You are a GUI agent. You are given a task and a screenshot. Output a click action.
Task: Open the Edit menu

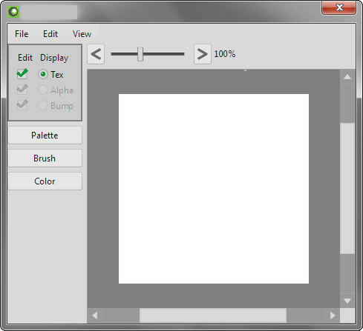click(x=50, y=34)
